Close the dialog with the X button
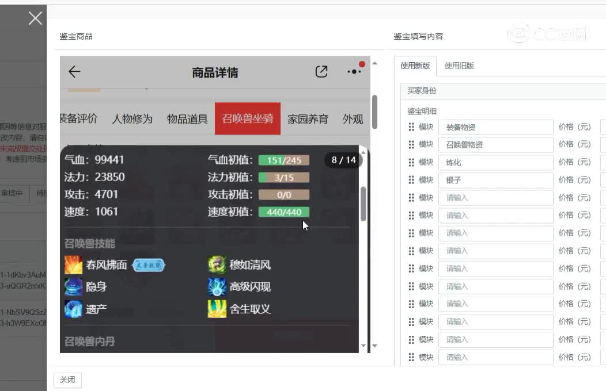The image size is (606, 391). (x=35, y=18)
